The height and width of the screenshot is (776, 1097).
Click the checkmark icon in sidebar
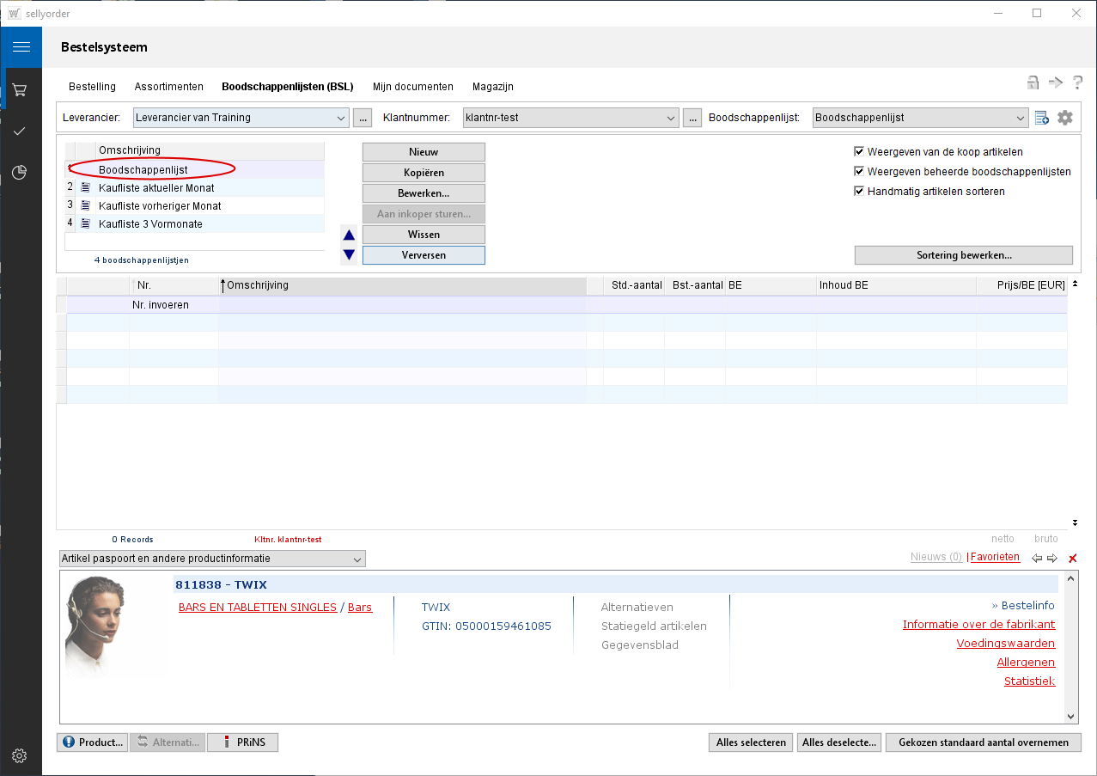pos(21,131)
